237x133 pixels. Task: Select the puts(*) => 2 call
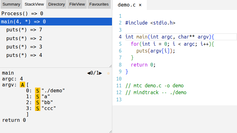pyautogui.click(x=24, y=38)
